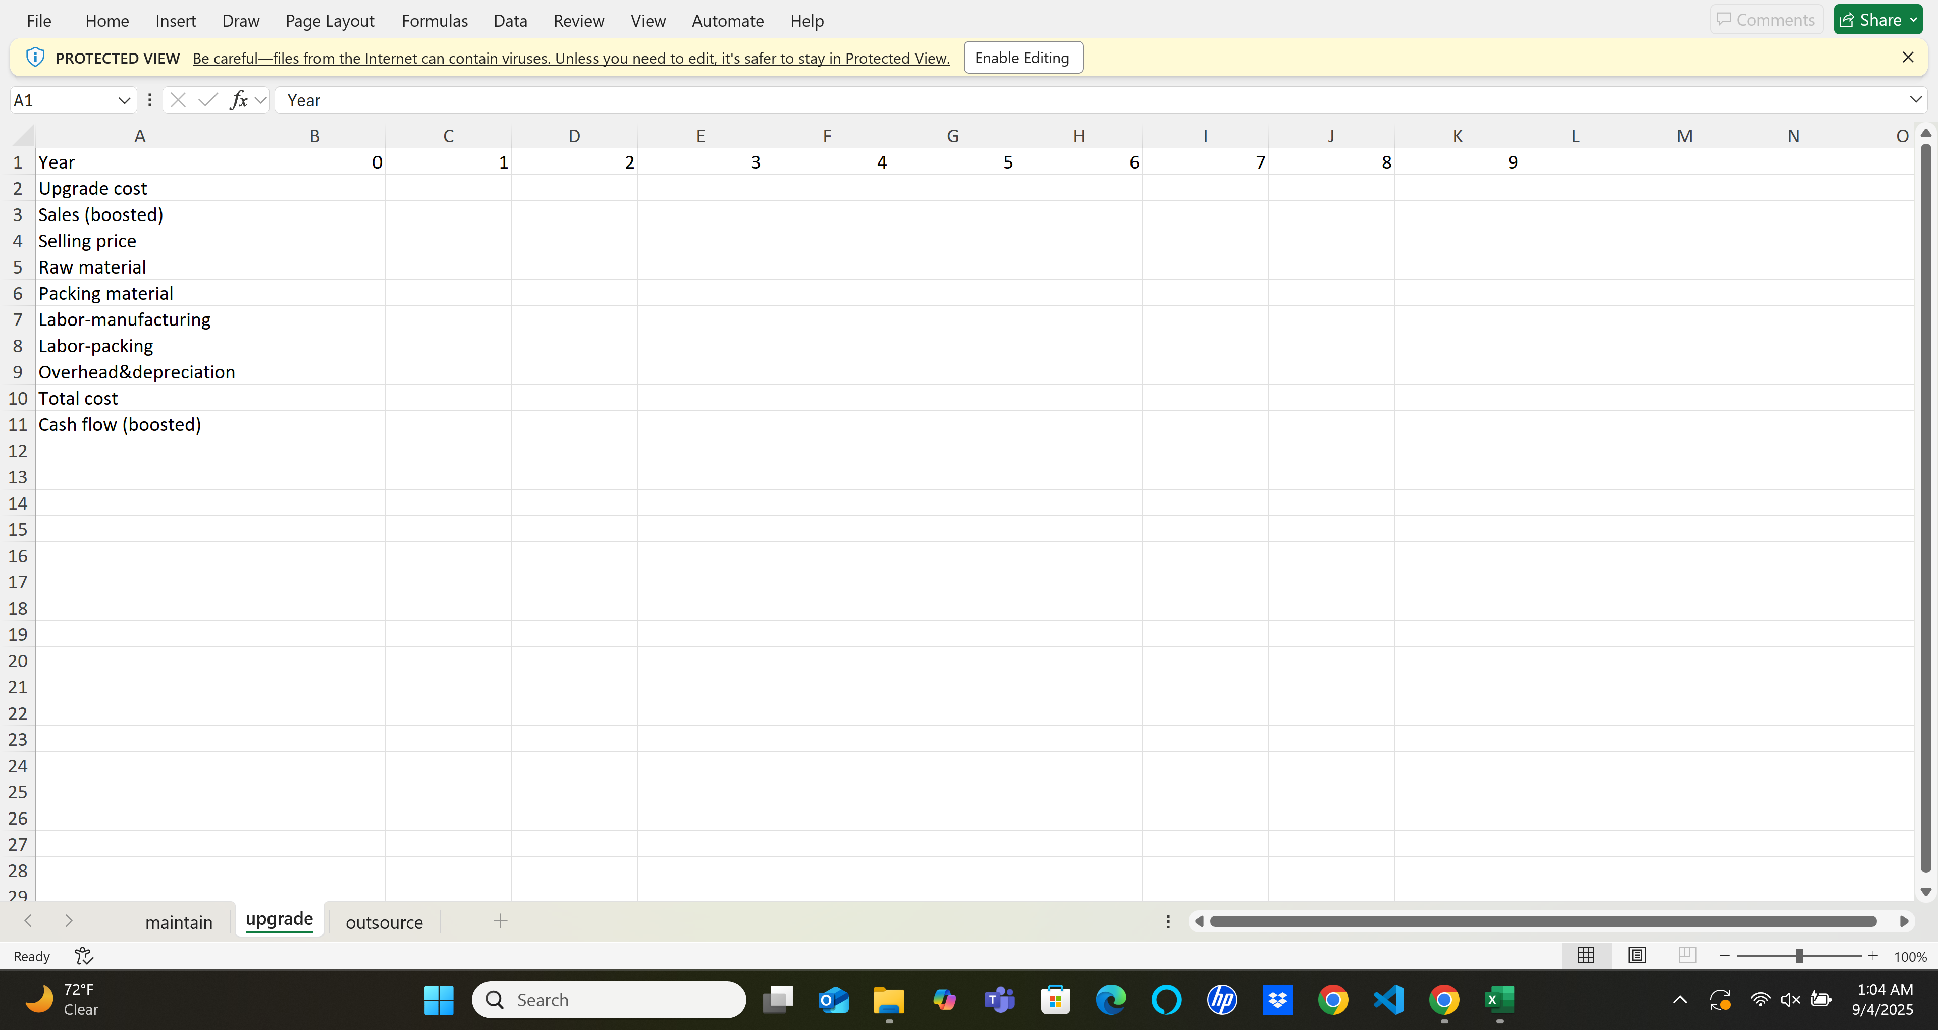Open the Insert Function dialog

click(x=239, y=99)
